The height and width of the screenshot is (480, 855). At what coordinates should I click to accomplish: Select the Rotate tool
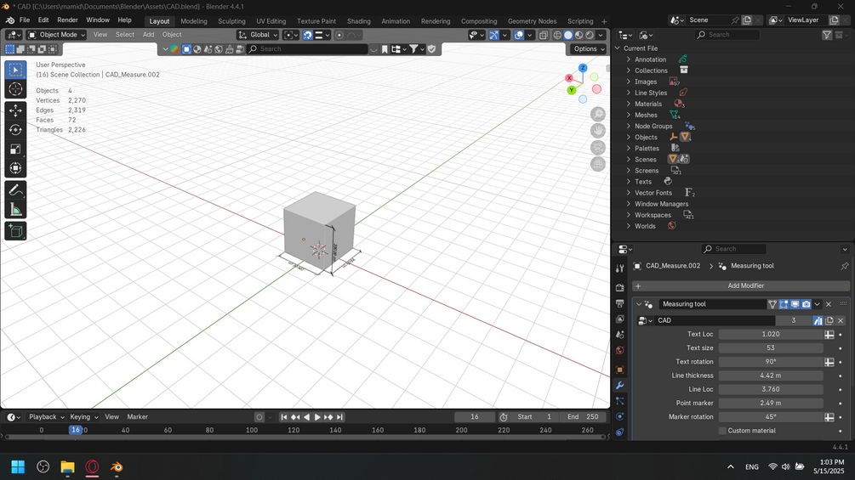click(15, 129)
